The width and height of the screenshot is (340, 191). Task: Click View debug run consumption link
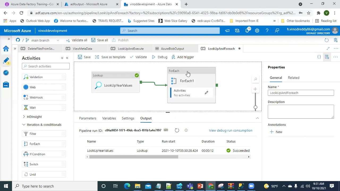(x=231, y=130)
